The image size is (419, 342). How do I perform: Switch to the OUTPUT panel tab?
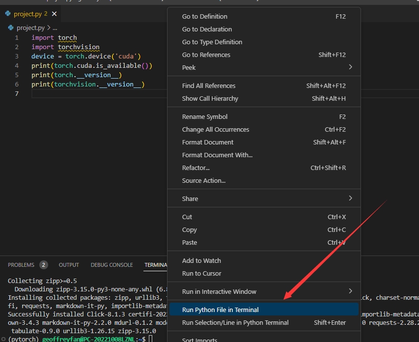[69, 265]
